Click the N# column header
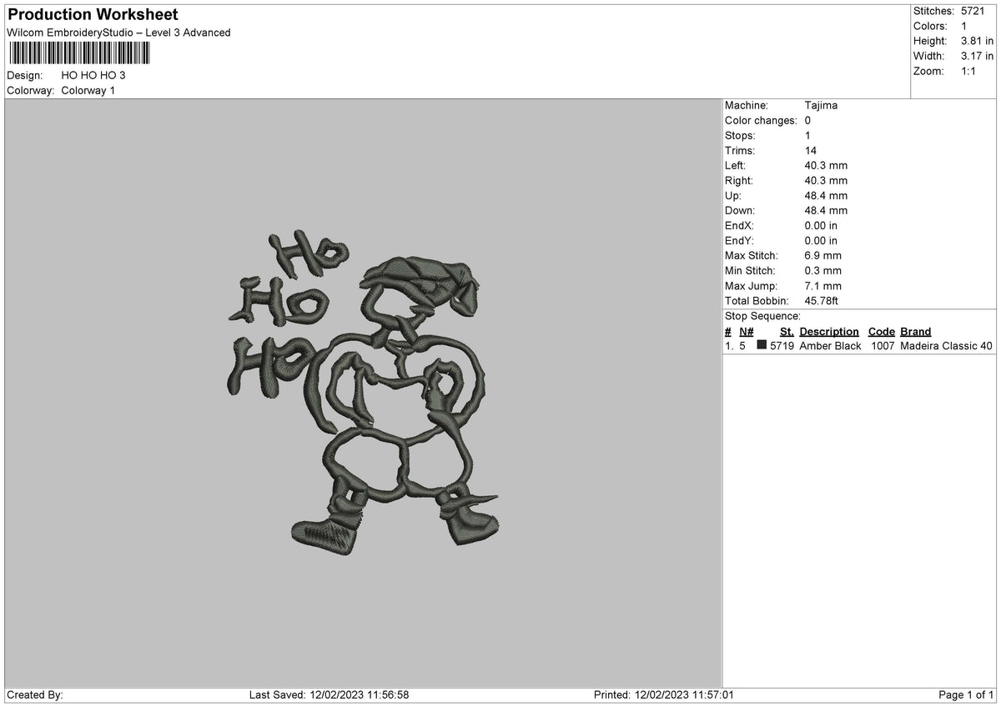The height and width of the screenshot is (707, 1001). pyautogui.click(x=746, y=332)
